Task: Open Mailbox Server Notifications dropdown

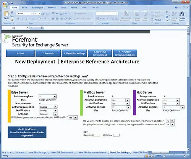Action: click(127, 104)
